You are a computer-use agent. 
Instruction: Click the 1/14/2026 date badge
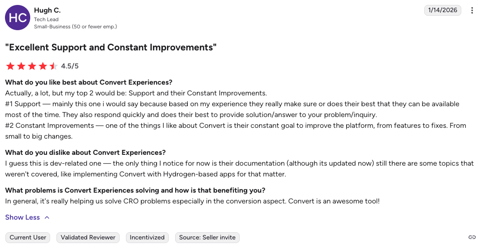(442, 10)
